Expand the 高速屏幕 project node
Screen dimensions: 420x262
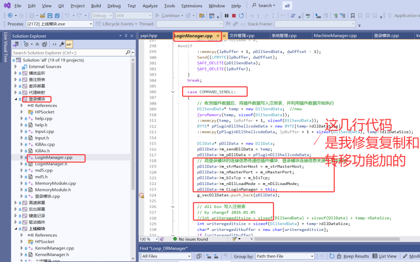pos(16,203)
